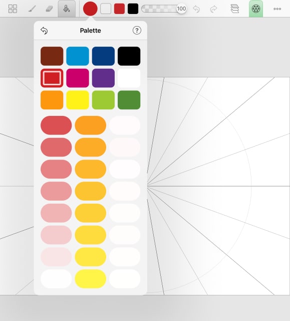Choose the brown palette swatch
This screenshot has height=321, width=290.
52,56
